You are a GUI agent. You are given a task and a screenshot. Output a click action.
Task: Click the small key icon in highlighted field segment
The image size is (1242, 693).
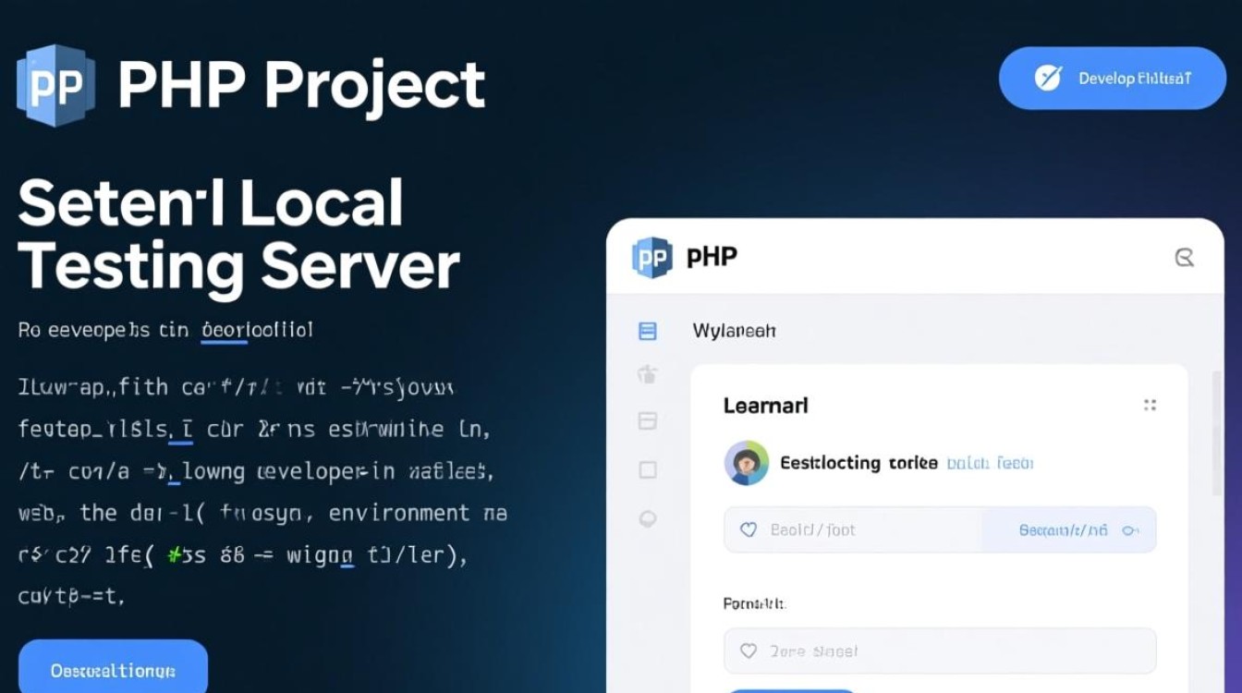tap(1128, 530)
